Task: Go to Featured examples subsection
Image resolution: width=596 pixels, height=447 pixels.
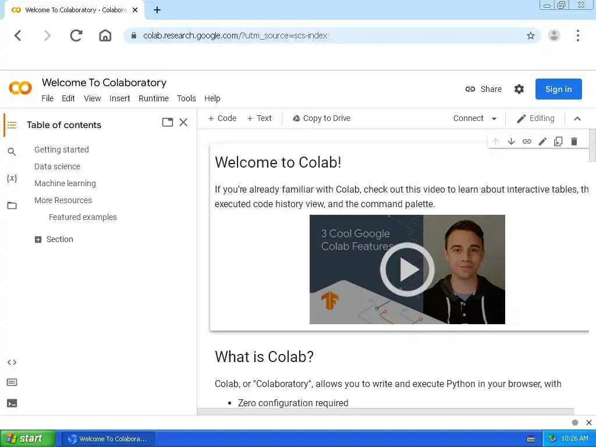Action: (83, 217)
